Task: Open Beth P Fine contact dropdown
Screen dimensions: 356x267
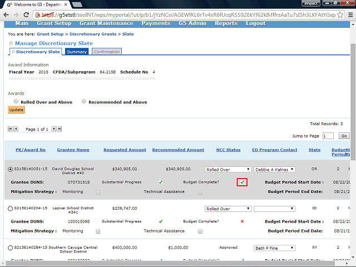Action: pos(274,248)
